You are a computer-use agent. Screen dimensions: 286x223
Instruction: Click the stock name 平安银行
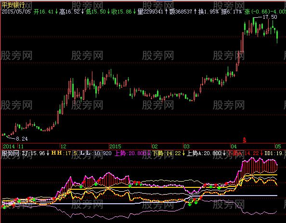(13, 5)
